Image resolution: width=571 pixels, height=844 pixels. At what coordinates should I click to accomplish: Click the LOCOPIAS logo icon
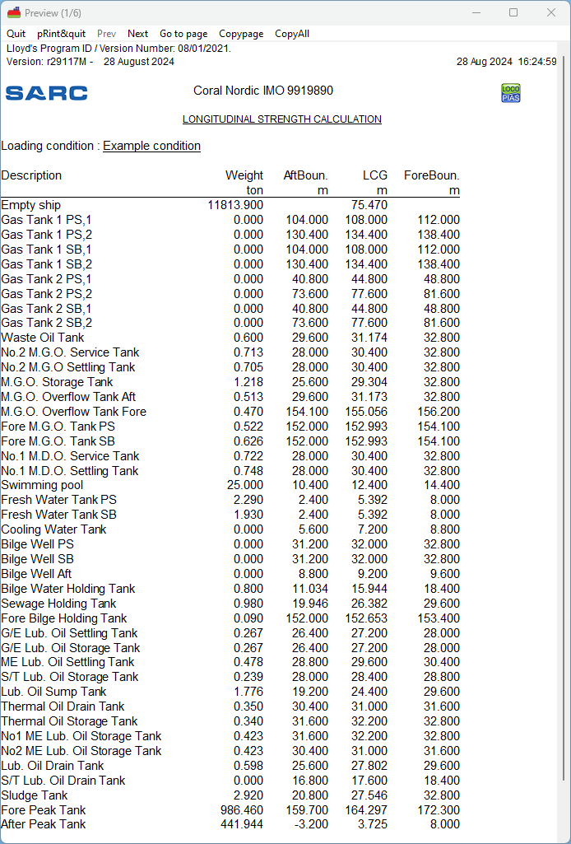[x=510, y=93]
